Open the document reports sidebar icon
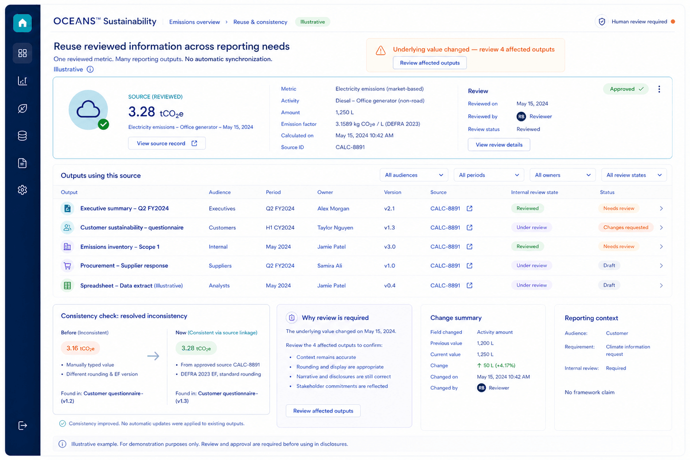 (x=23, y=163)
